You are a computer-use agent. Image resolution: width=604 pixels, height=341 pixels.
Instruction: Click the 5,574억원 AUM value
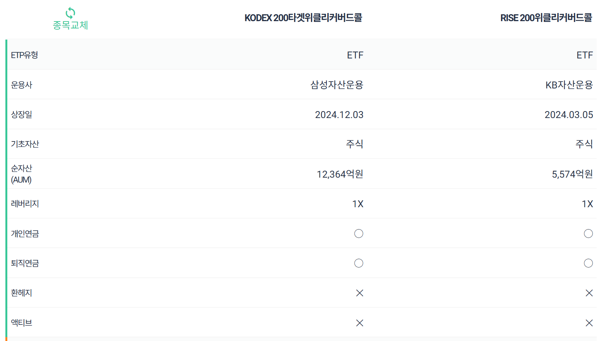(572, 174)
